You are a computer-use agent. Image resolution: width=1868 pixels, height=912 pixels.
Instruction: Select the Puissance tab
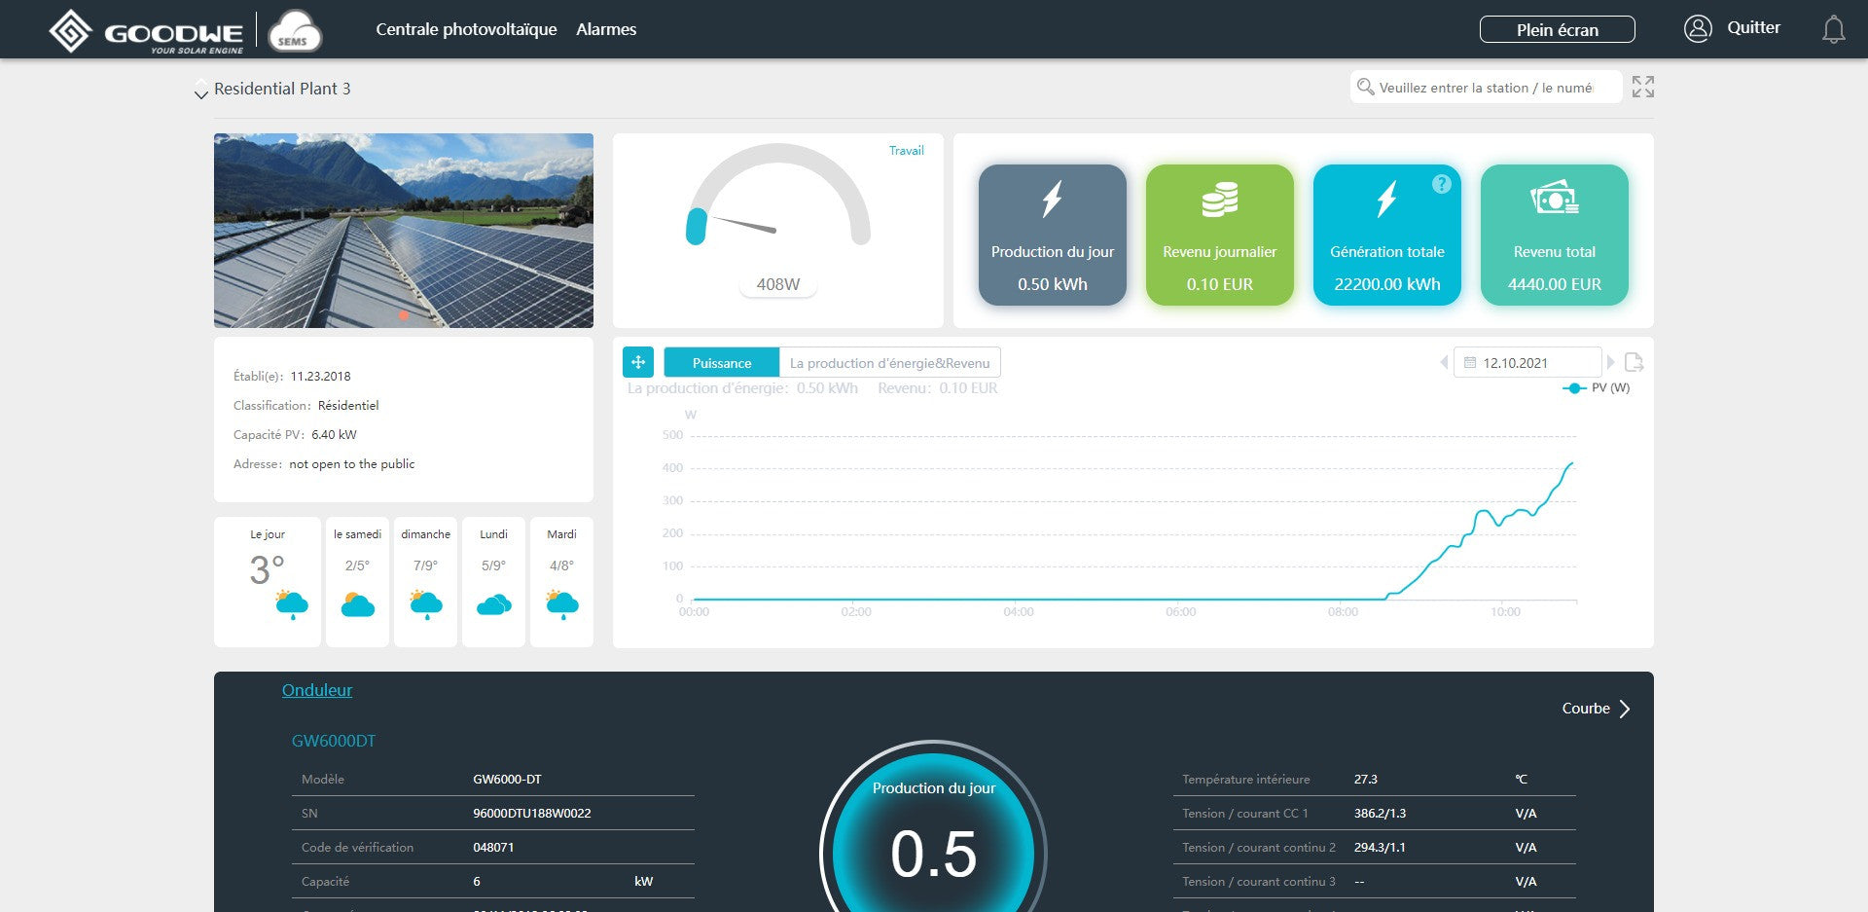pos(722,362)
